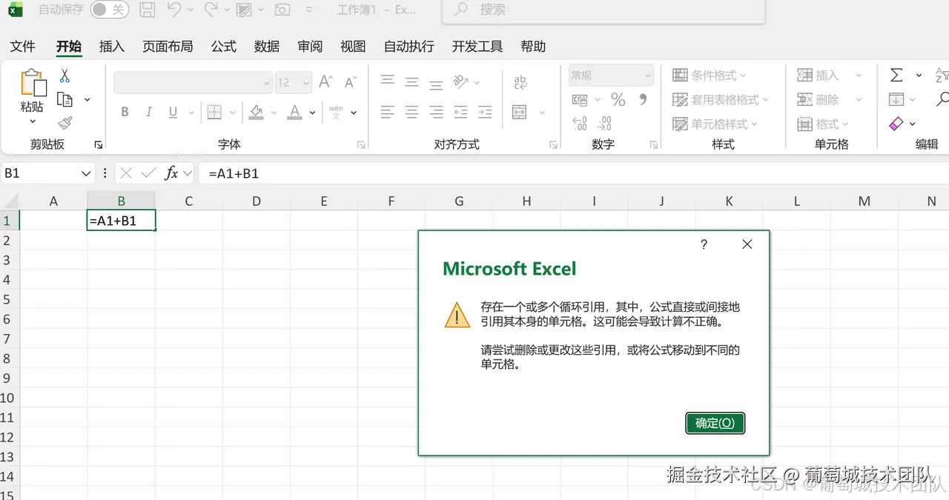
Task: Click the Insert Function fx button
Action: (171, 173)
